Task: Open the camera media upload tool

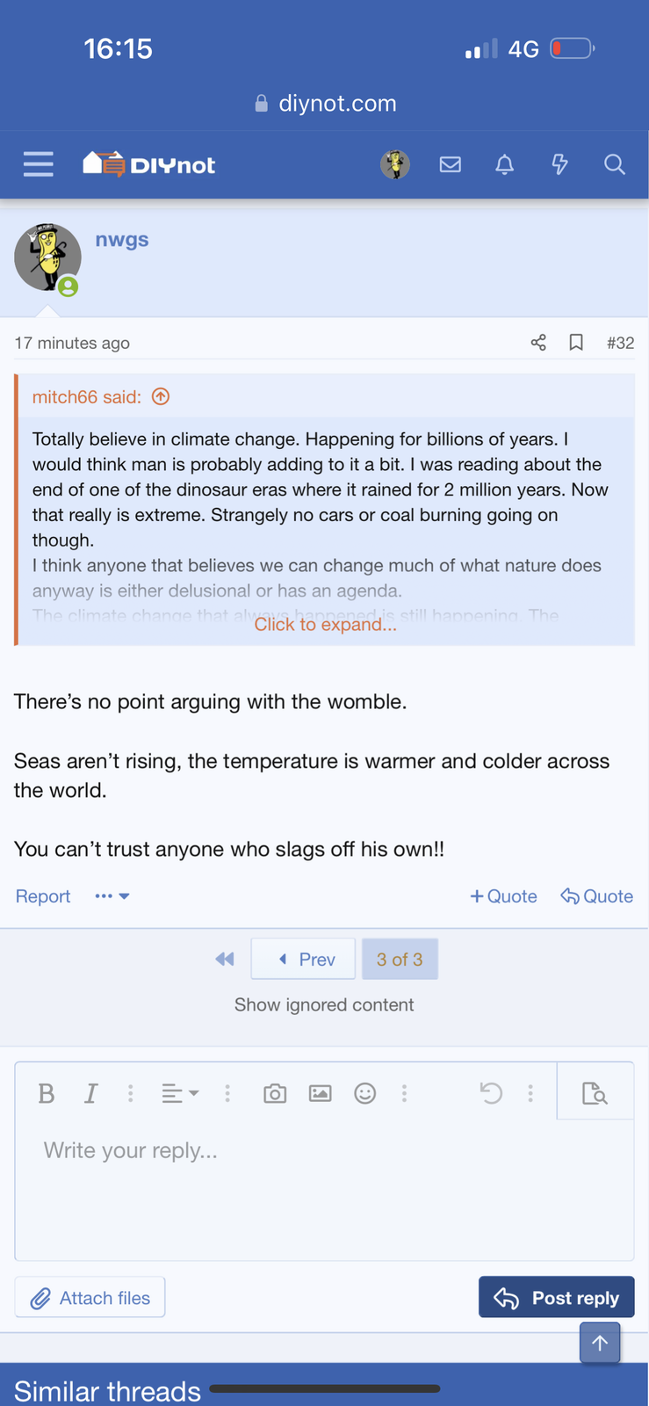Action: click(x=274, y=1092)
